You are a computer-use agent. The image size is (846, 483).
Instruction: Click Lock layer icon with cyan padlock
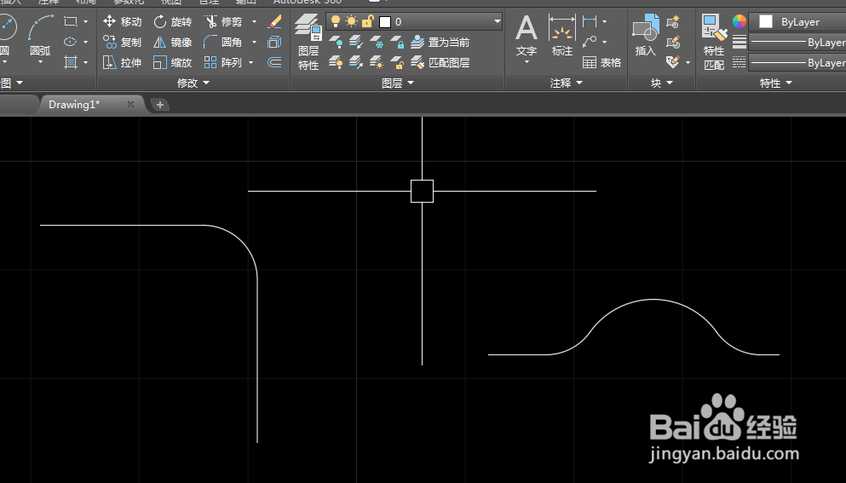pyautogui.click(x=397, y=42)
